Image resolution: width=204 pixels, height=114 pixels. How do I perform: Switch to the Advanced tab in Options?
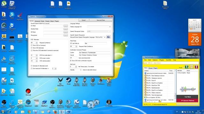tap(37, 21)
